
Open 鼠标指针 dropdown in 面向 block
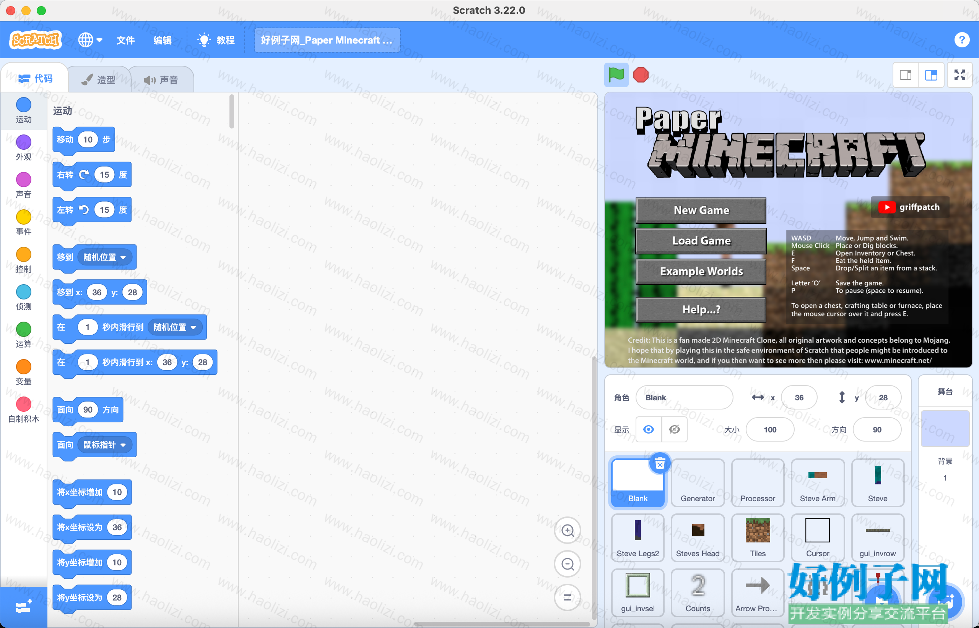(105, 445)
